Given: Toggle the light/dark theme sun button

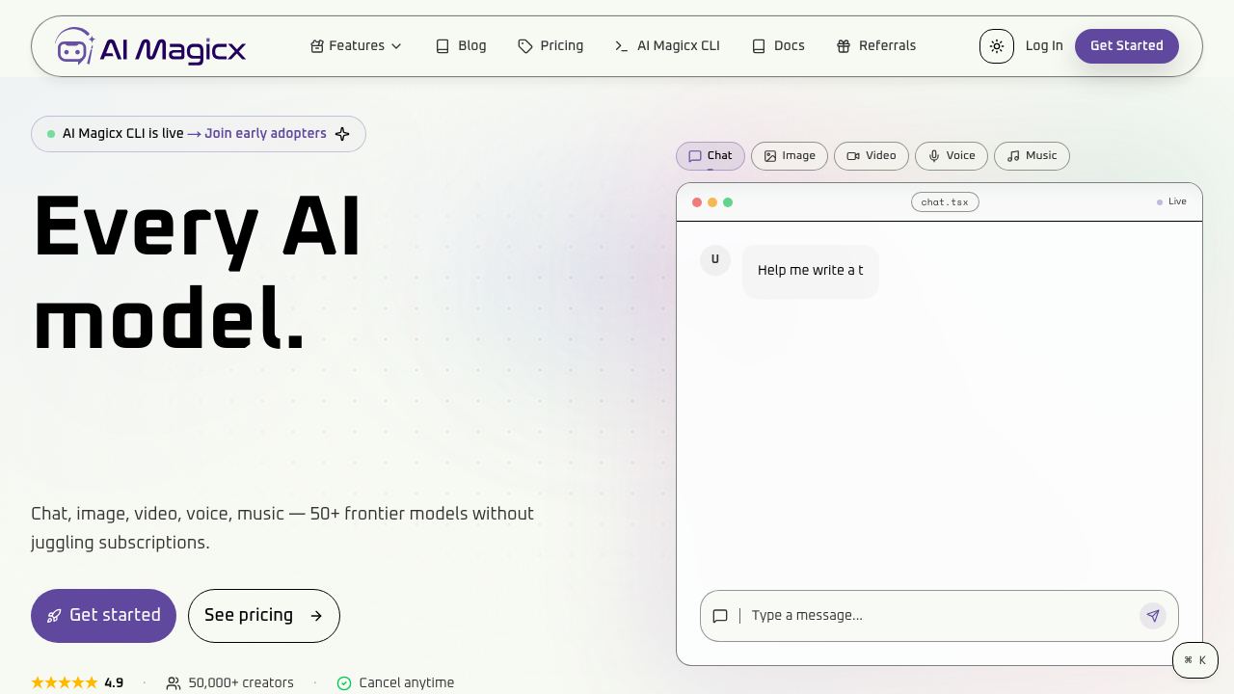Looking at the screenshot, I should (x=997, y=46).
